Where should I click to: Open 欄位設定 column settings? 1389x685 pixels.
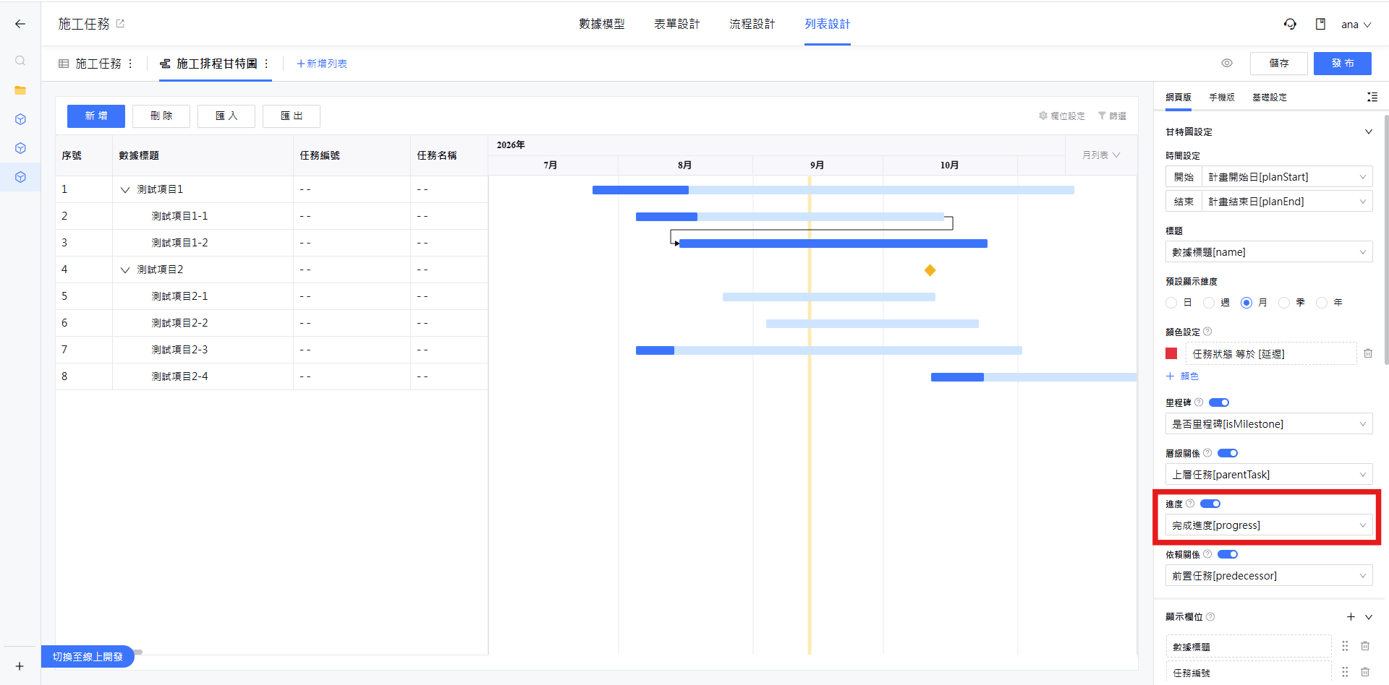click(1061, 116)
